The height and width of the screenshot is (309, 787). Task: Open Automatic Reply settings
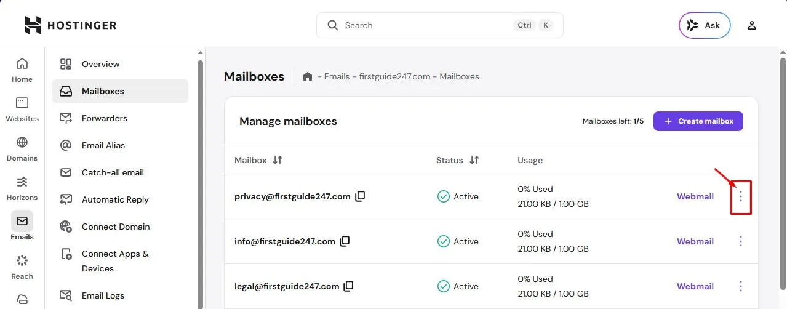[x=115, y=199]
